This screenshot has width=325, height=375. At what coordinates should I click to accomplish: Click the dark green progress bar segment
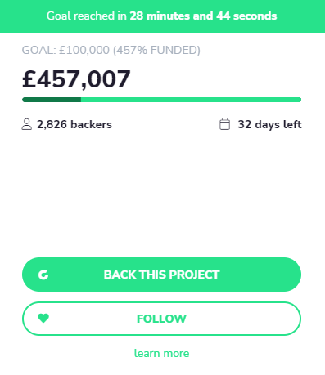(52, 100)
